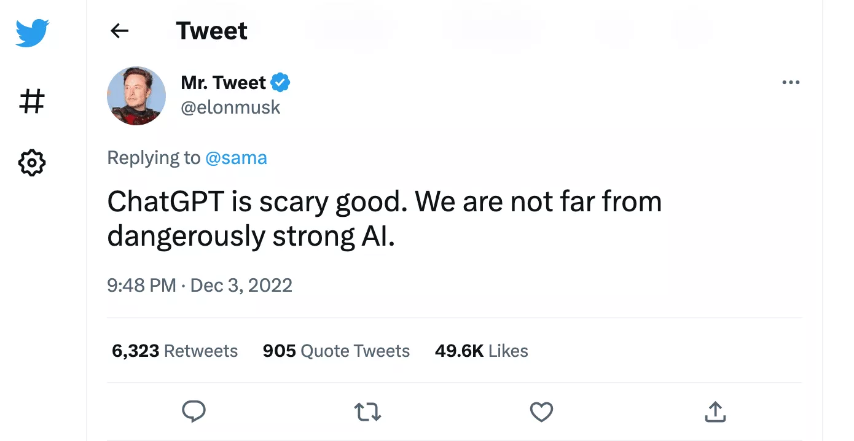Reply to the tweet via speech bubble icon
Screen dimensions: 854x441
194,412
